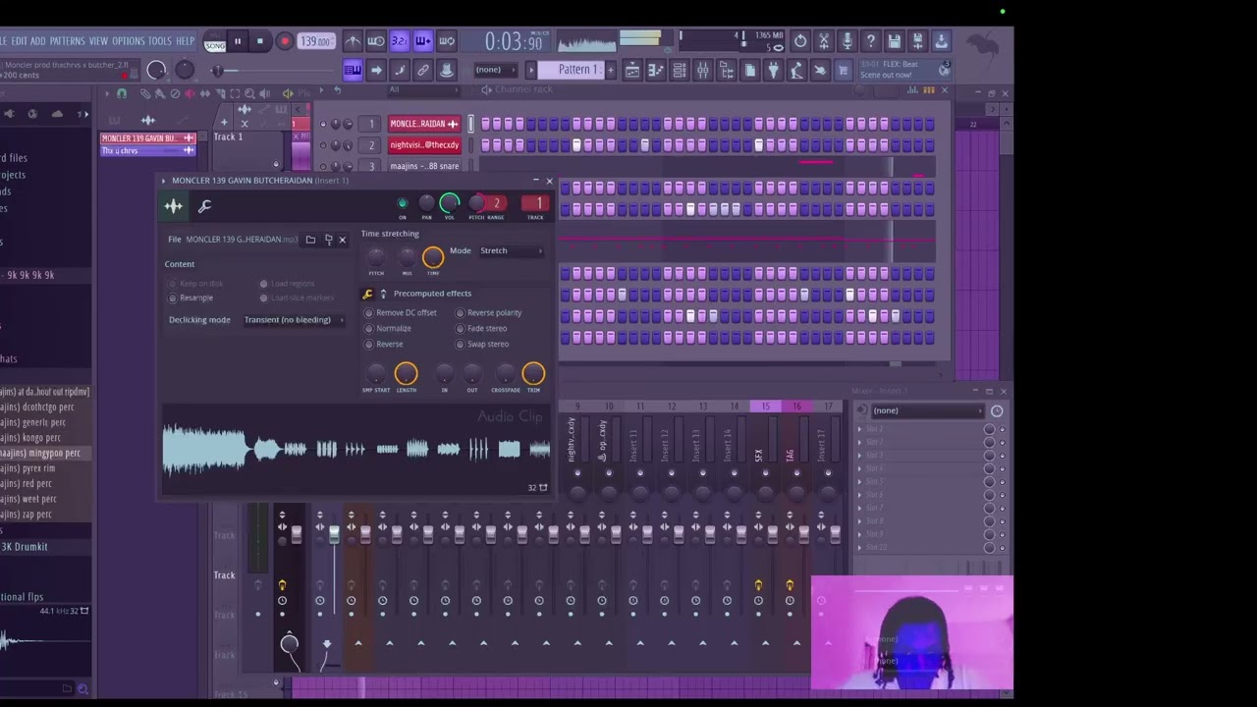Click the question mark help icon
Image resolution: width=1257 pixels, height=707 pixels.
[871, 41]
